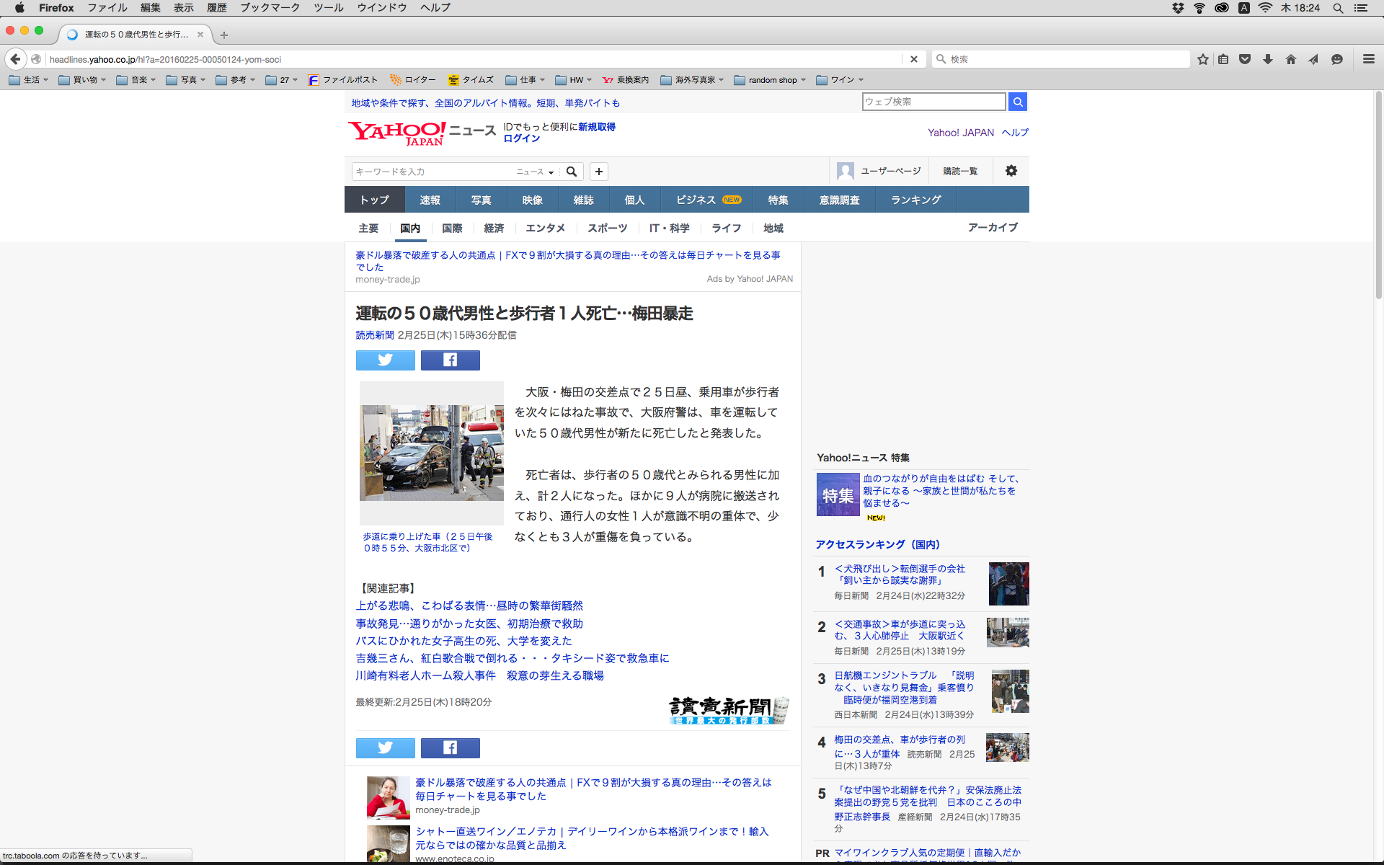This screenshot has height=865, width=1384.
Task: Open the ブックマーク menu in menu bar
Action: [270, 7]
